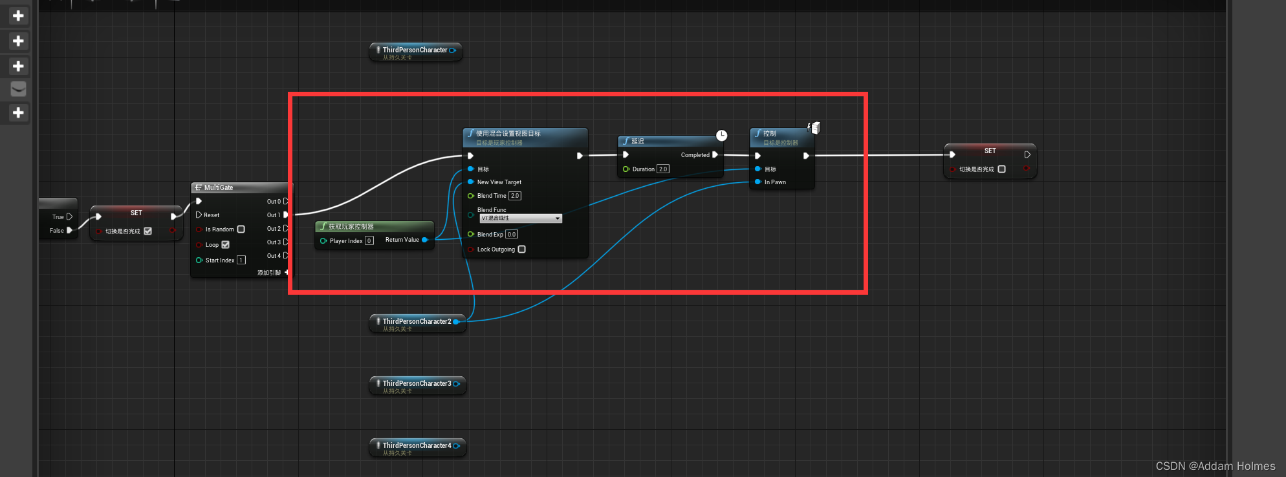Click the Blend Time float pin

point(471,195)
